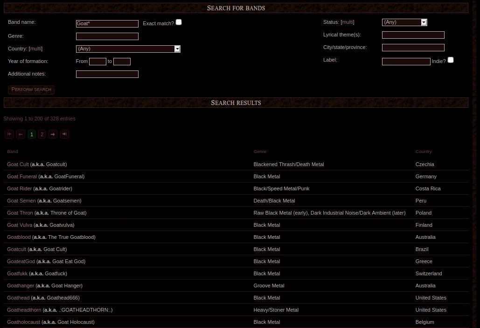
Task: Open the Goat Funeral band page
Action: (22, 176)
